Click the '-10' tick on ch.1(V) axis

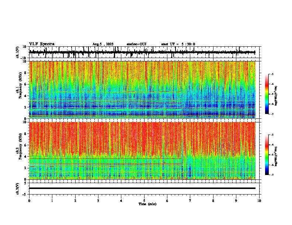pos(24,58)
